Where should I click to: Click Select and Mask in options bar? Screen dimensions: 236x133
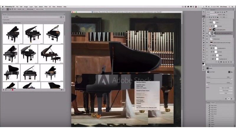click(40, 9)
